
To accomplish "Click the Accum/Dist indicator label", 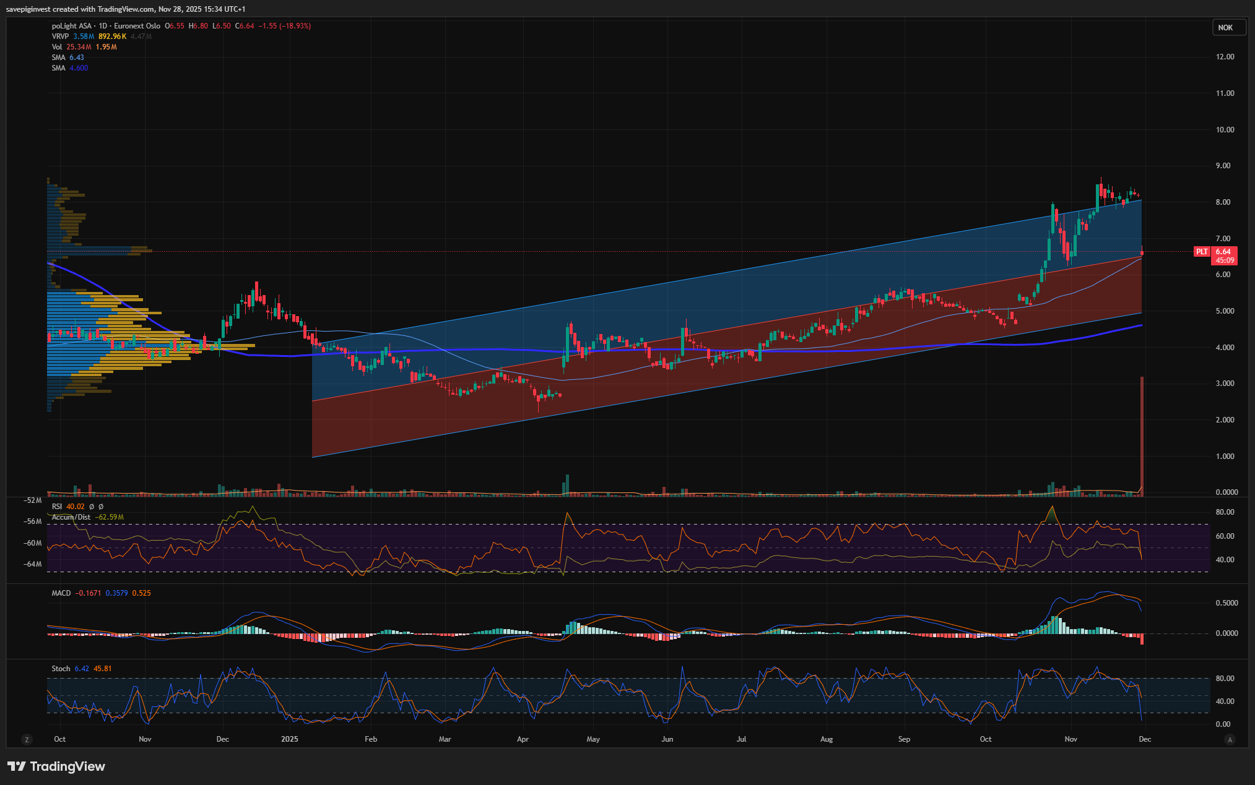I will click(x=71, y=517).
